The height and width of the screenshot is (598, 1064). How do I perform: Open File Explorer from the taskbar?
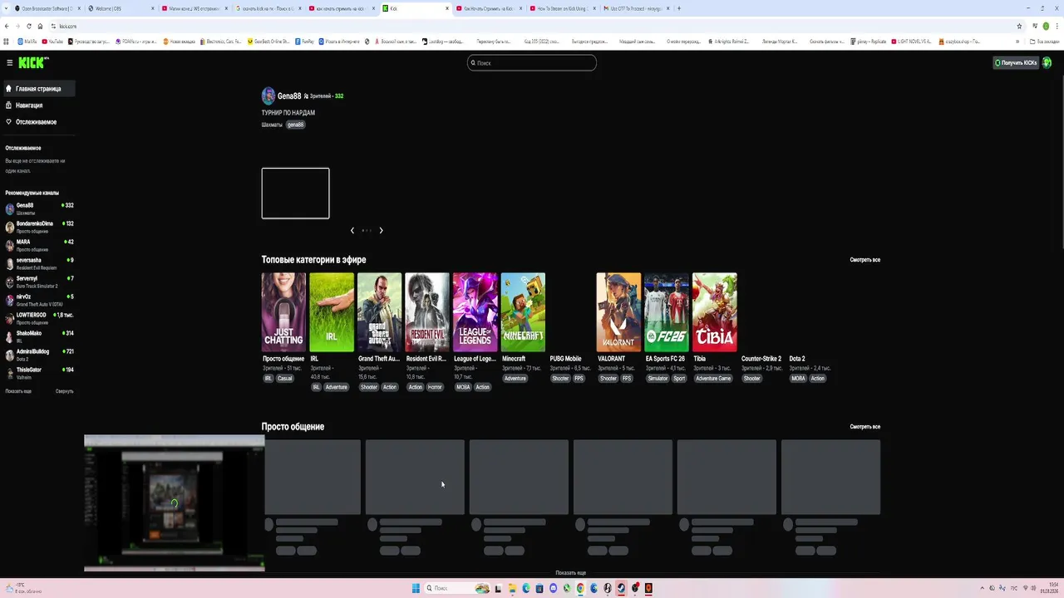pyautogui.click(x=512, y=588)
